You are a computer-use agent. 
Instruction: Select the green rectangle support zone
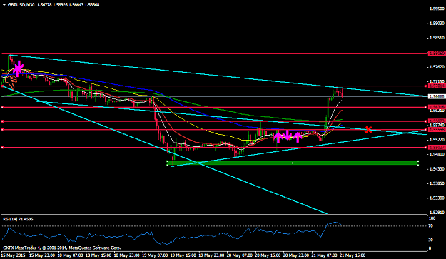coord(293,163)
